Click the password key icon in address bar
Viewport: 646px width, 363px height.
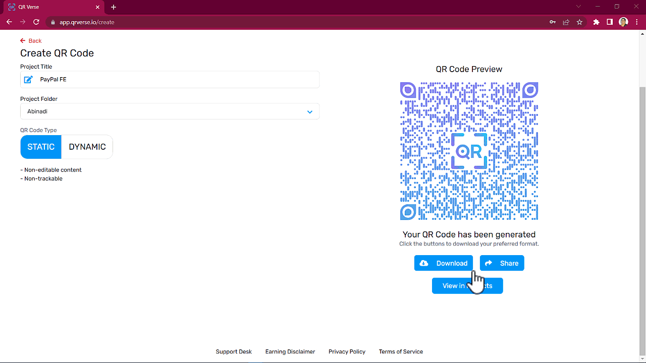tap(553, 22)
